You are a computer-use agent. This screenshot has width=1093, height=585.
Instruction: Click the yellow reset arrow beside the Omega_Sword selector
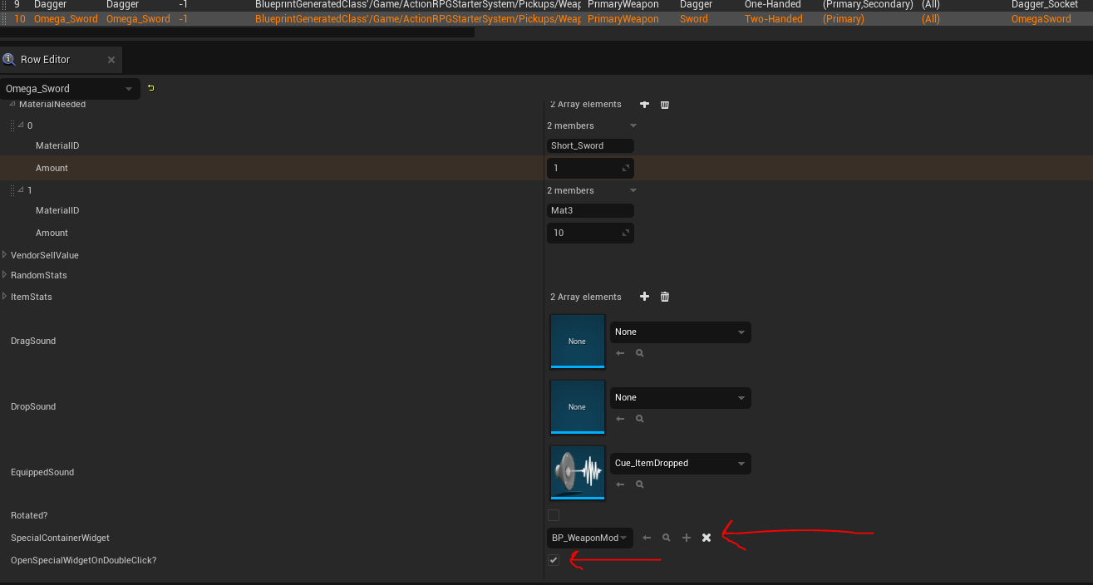coord(150,88)
